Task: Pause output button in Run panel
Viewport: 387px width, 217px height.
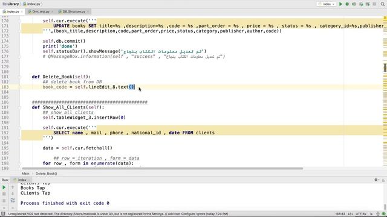Action: click(4, 201)
